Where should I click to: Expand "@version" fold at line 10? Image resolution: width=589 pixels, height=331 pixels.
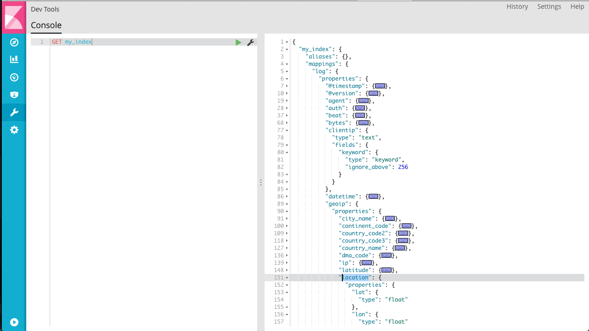click(287, 93)
